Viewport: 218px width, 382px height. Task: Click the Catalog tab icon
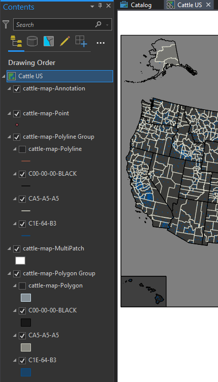click(124, 5)
